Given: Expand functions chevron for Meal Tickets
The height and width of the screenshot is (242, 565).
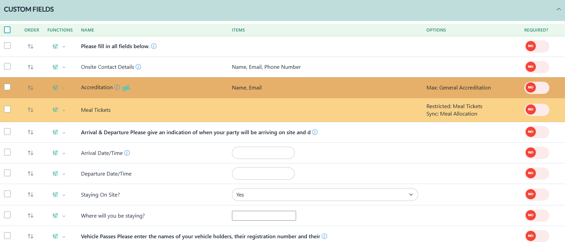Looking at the screenshot, I should [x=64, y=110].
